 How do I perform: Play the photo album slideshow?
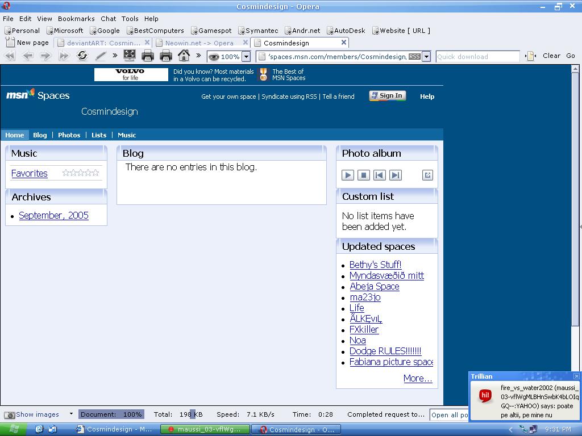click(348, 175)
